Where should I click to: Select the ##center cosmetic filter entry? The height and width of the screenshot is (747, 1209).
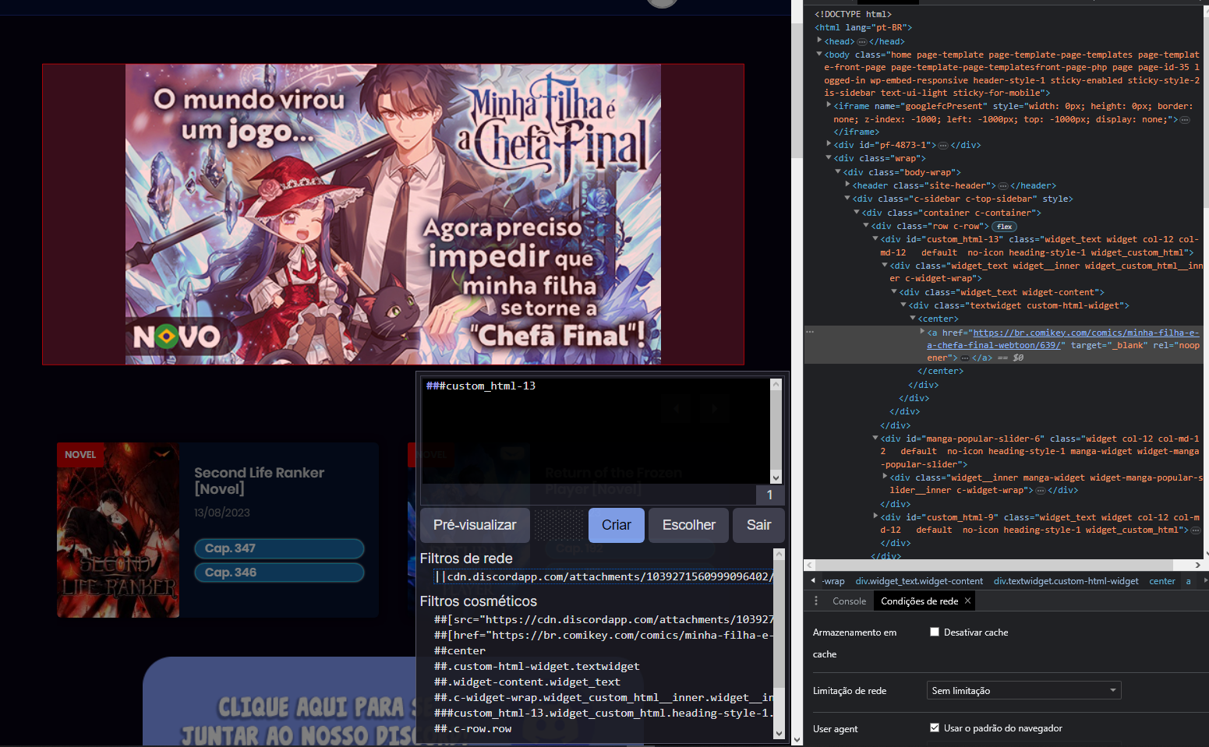pos(460,650)
